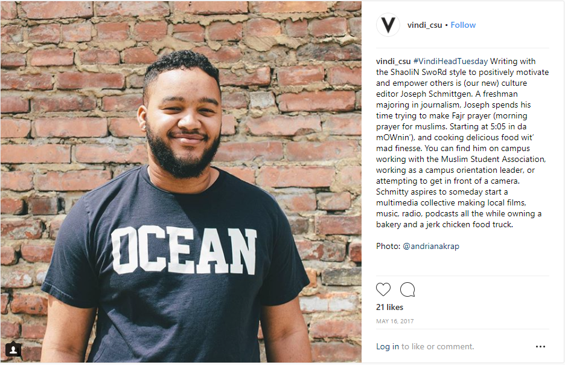The image size is (565, 365).
Task: Open the vindi_csu username in the header
Action: point(424,25)
